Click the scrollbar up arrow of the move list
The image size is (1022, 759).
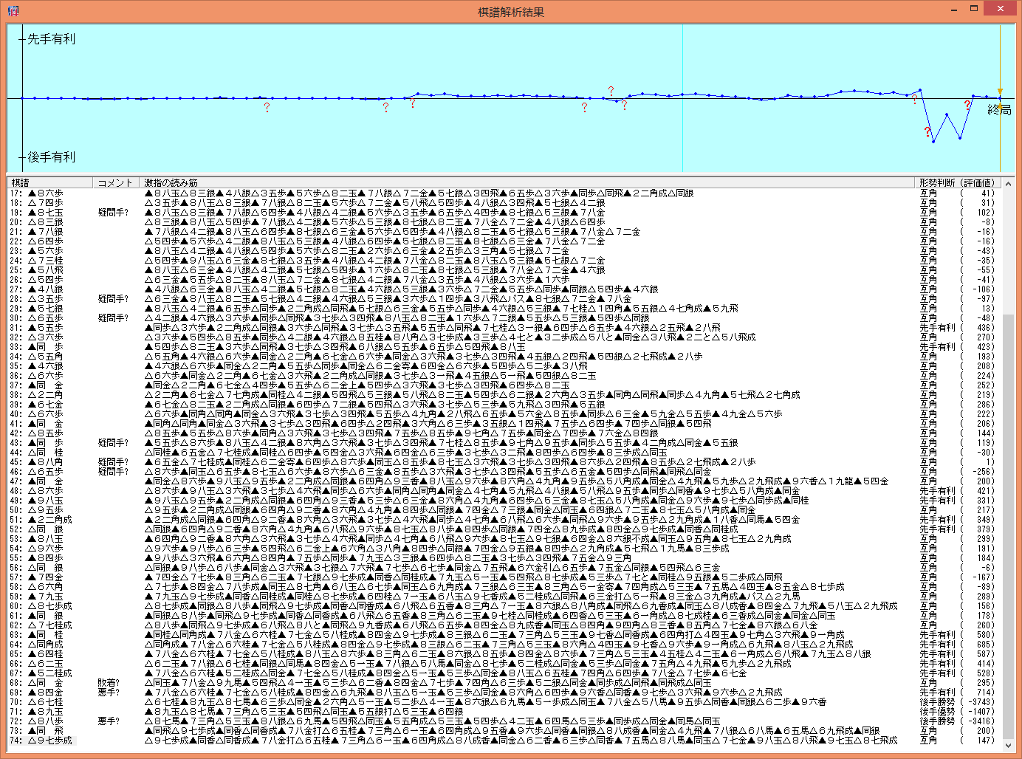click(1008, 183)
